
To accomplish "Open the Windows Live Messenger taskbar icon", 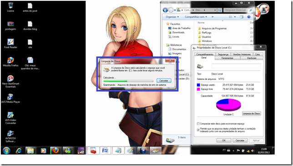I will coord(67,151).
